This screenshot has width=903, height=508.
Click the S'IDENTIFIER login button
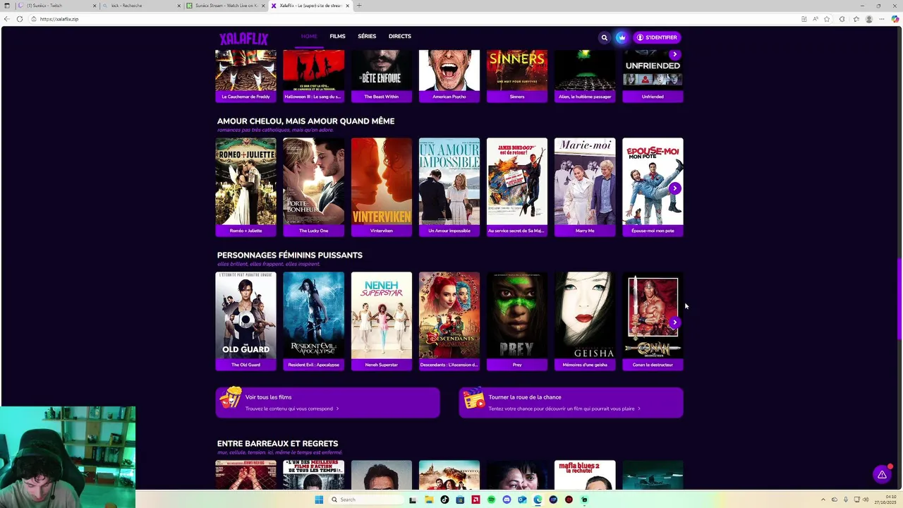[657, 37]
